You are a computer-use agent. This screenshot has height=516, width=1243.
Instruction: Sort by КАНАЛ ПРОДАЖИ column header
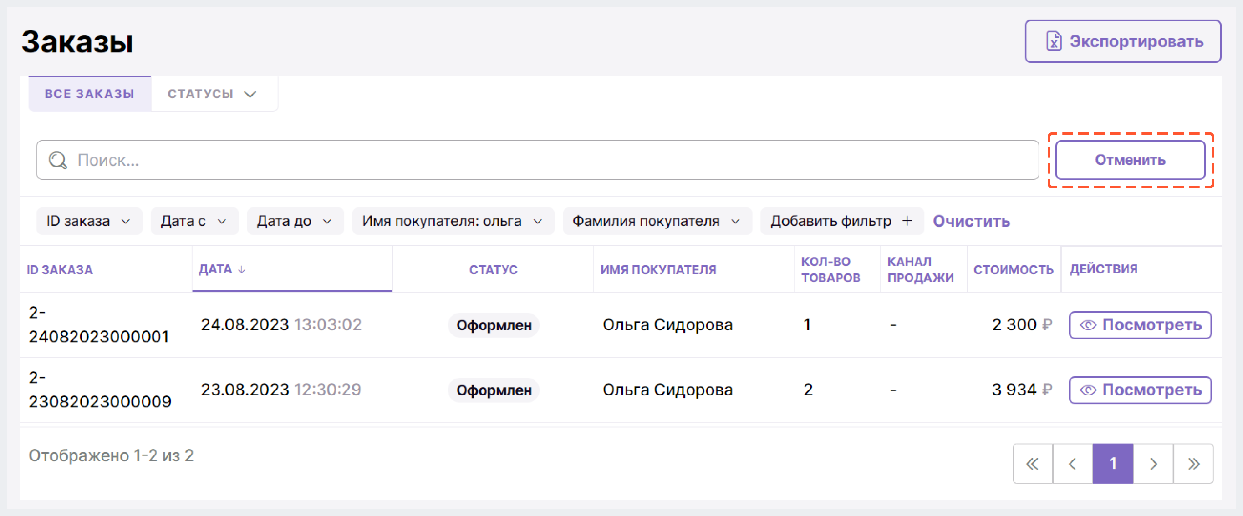point(920,269)
